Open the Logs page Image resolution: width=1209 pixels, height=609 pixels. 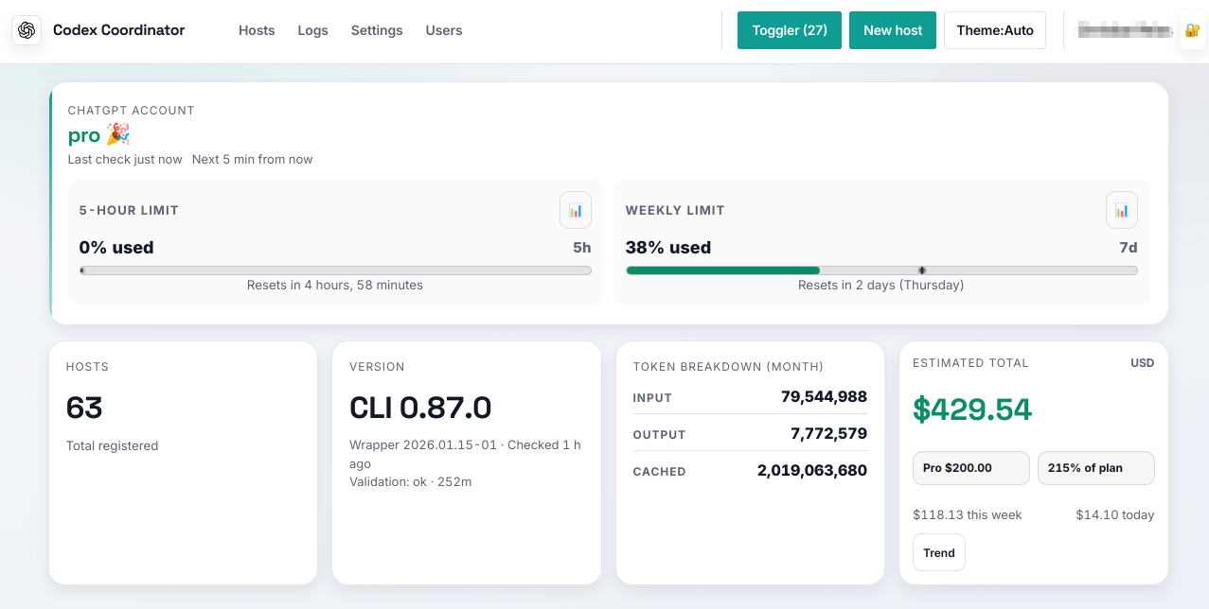click(x=312, y=30)
